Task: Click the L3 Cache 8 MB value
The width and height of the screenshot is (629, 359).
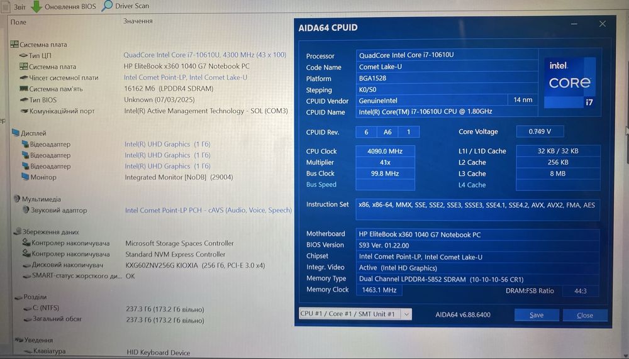Action: click(557, 174)
